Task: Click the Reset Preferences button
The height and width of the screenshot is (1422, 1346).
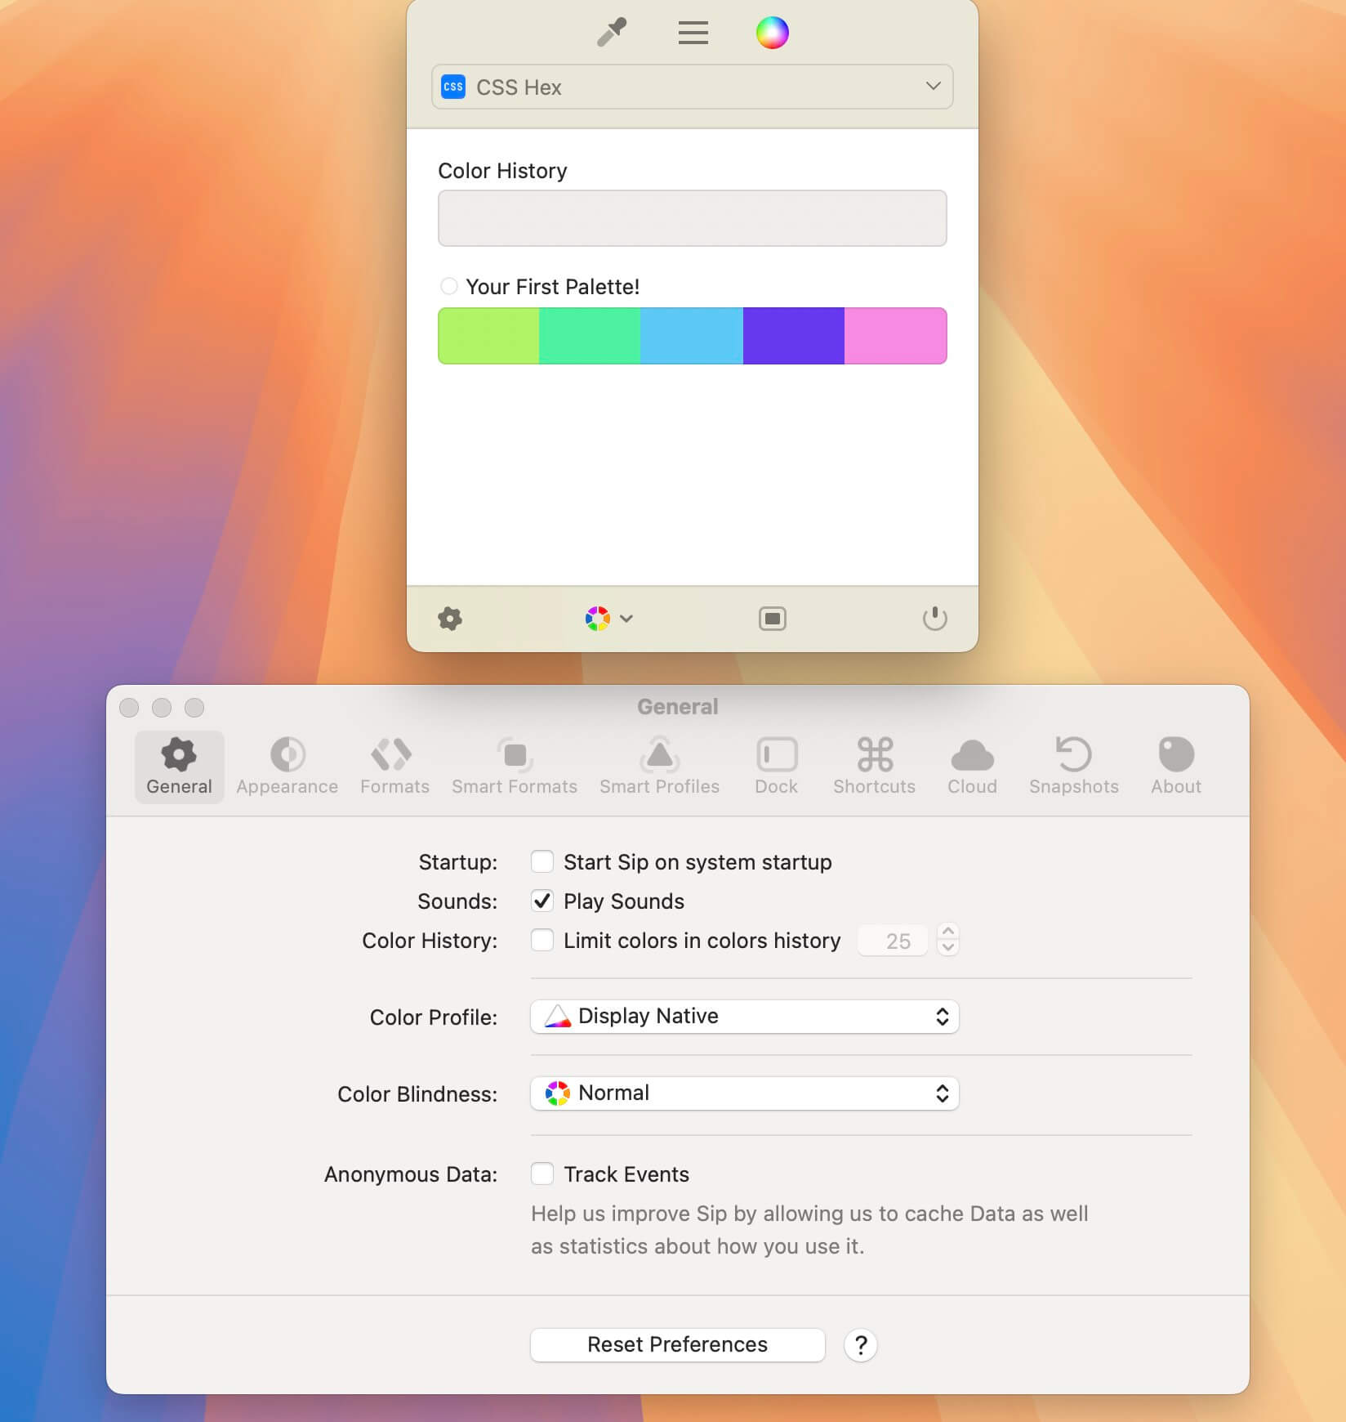Action: [x=677, y=1344]
